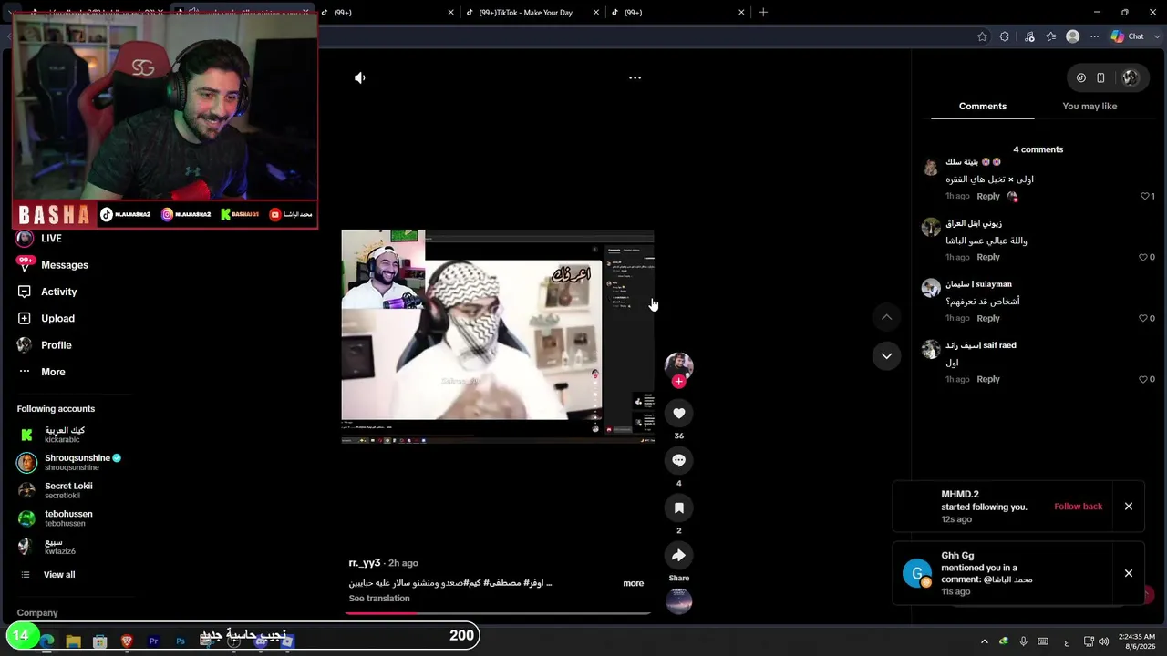Reply to saif raed's comment
Screen dimensions: 1167x656
(x=988, y=380)
